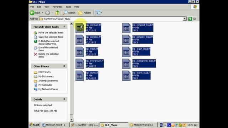228x128 pixels.
Task: Collapse the Details panel
Action: tap(64, 99)
